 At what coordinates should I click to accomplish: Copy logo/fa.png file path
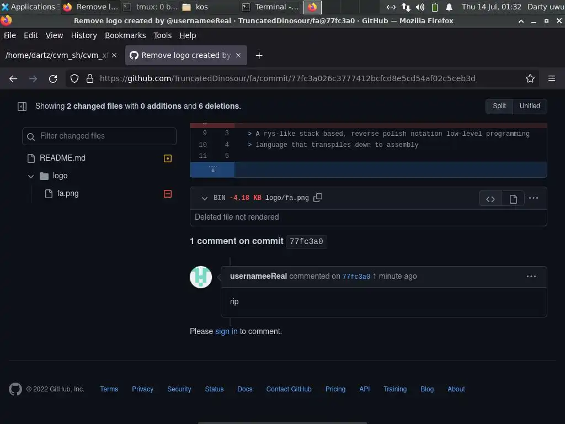tap(318, 198)
